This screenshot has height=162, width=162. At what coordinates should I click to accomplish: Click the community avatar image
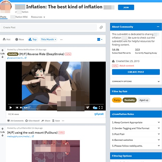[x=6, y=6]
